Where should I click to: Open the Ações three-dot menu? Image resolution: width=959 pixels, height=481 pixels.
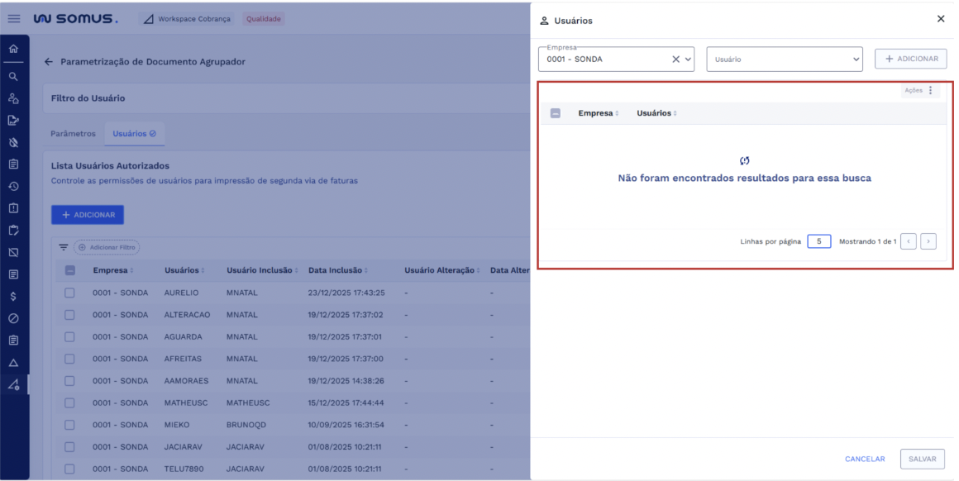[x=930, y=91]
